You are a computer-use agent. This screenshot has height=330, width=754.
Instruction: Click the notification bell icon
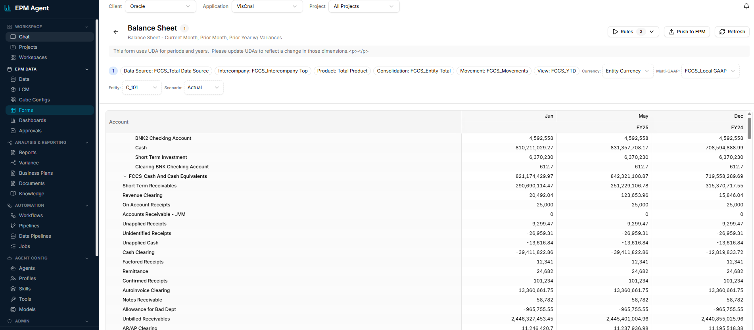(746, 6)
